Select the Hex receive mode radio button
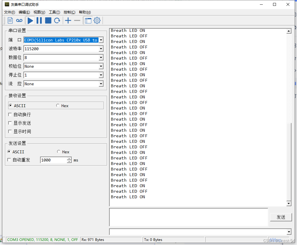This screenshot has width=297, height=245. (58, 105)
